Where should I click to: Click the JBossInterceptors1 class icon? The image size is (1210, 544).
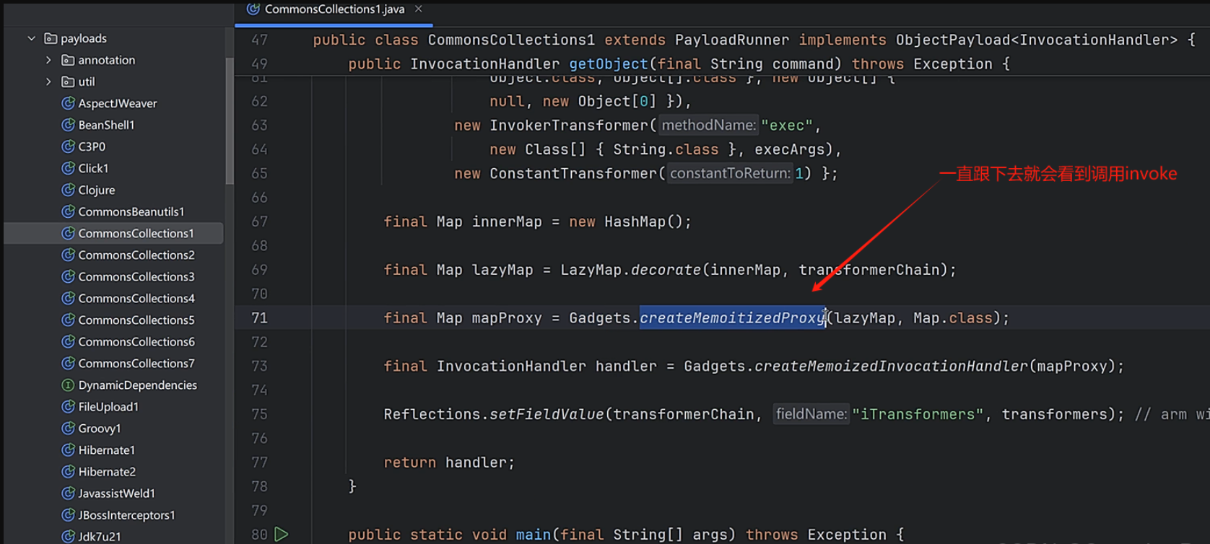pyautogui.click(x=68, y=514)
